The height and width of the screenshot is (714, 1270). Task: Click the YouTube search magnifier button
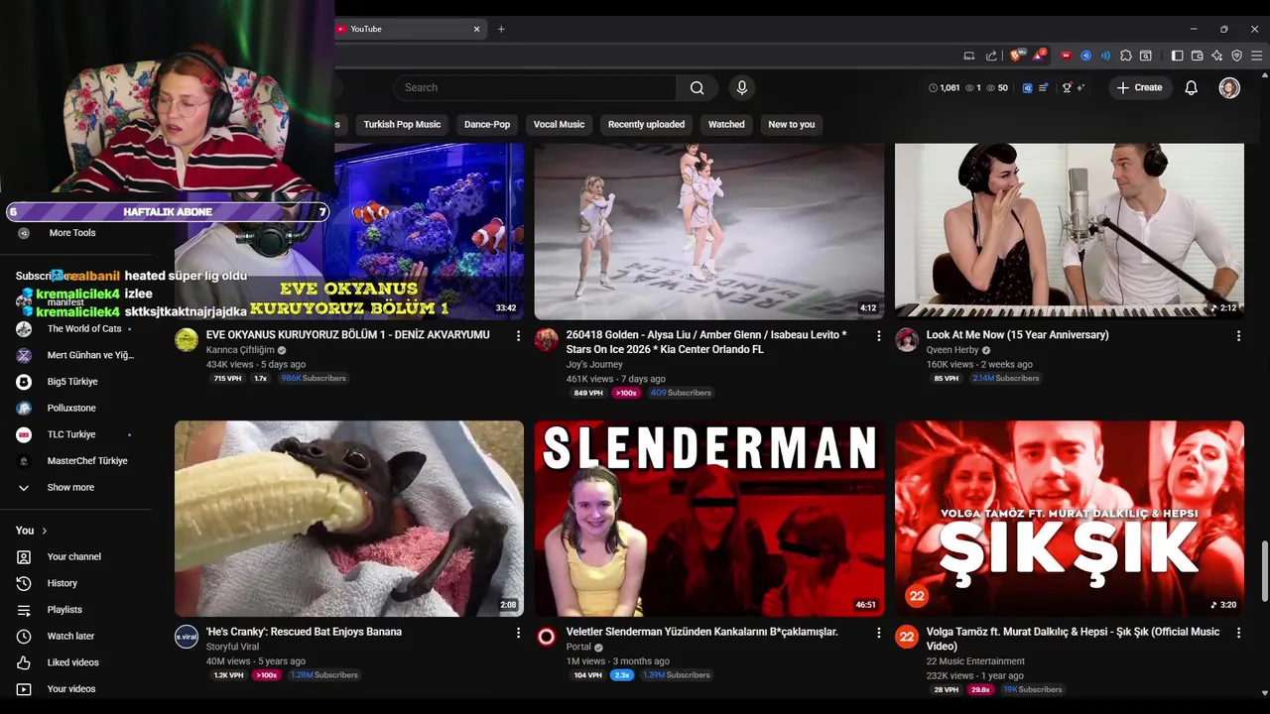coord(698,87)
